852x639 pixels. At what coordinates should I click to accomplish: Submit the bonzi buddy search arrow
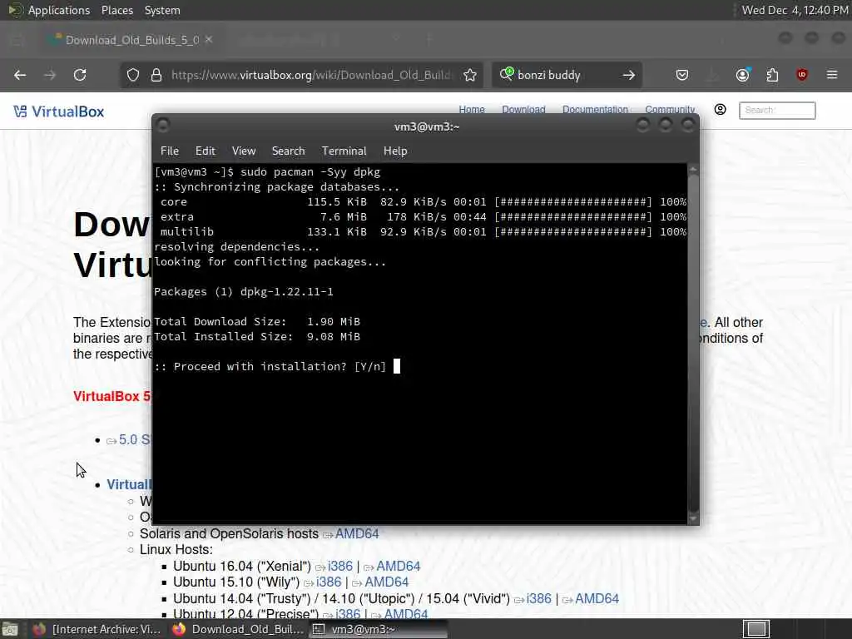pyautogui.click(x=629, y=75)
